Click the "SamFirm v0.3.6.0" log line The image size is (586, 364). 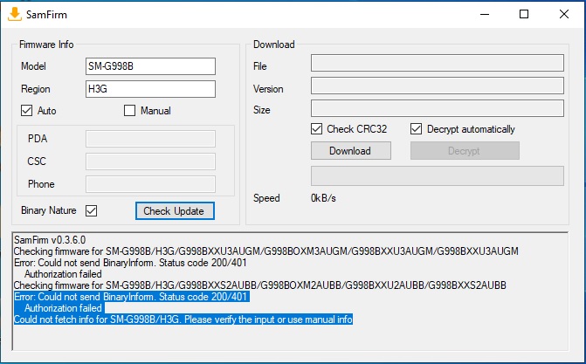click(x=50, y=239)
